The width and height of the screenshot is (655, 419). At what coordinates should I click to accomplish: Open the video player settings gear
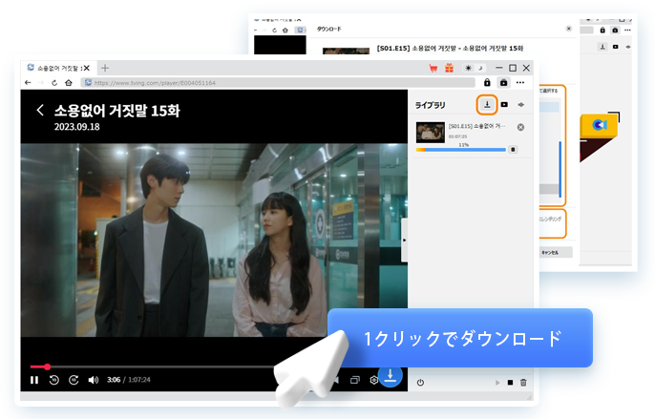coord(373,380)
